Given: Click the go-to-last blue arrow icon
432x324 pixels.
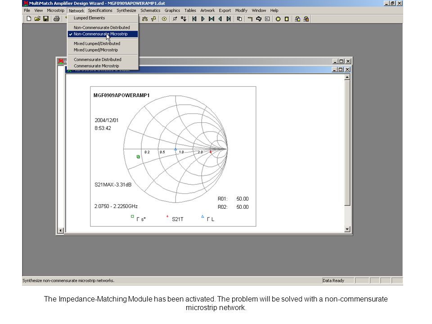Looking at the screenshot, I should point(229,19).
